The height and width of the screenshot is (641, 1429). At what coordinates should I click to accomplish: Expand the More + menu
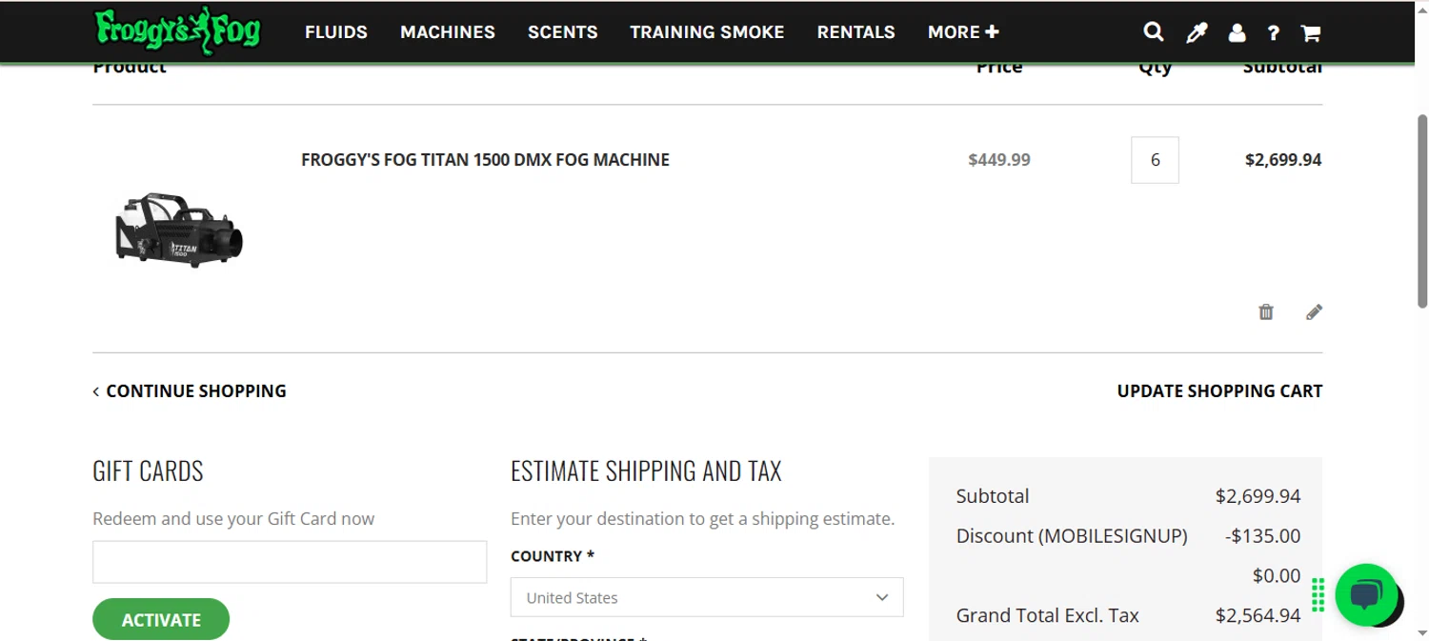963,31
